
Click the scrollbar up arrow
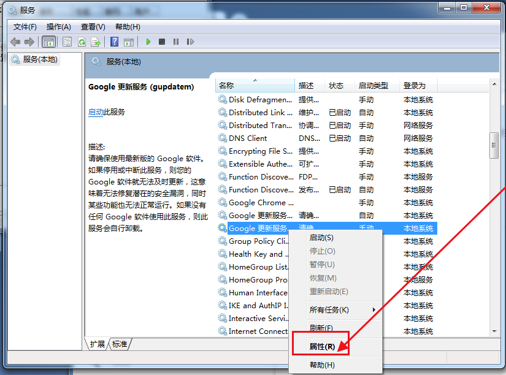tap(494, 84)
